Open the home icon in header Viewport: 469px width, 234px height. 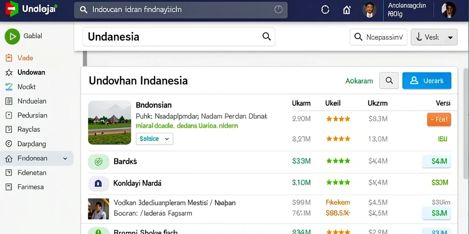[347, 10]
